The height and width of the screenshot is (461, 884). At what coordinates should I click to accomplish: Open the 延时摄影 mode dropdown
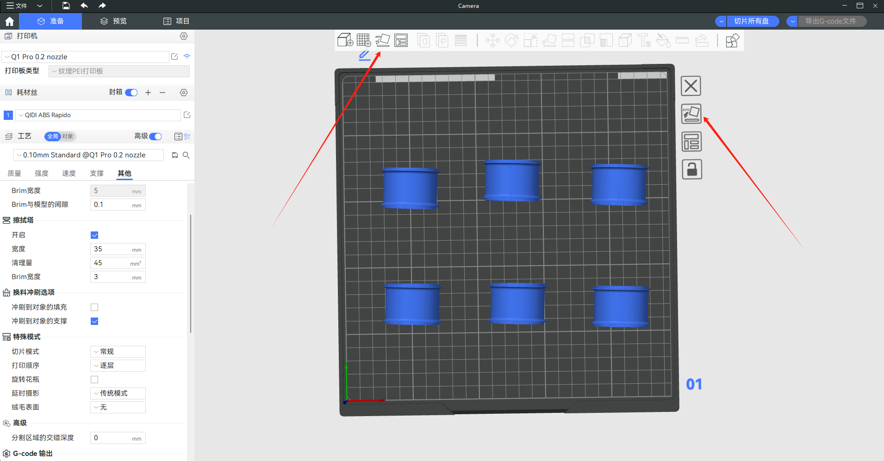click(x=118, y=393)
